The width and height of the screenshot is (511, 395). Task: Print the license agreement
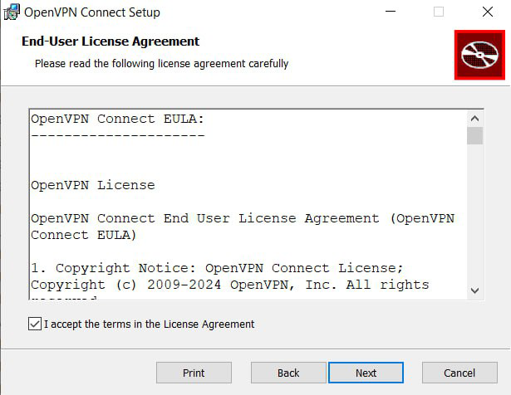(x=194, y=373)
